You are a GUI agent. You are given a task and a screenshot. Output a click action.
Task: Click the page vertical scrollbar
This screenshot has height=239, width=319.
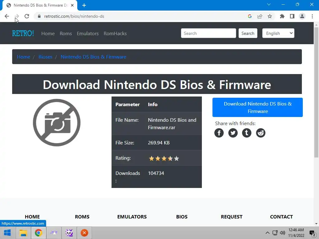click(316, 92)
